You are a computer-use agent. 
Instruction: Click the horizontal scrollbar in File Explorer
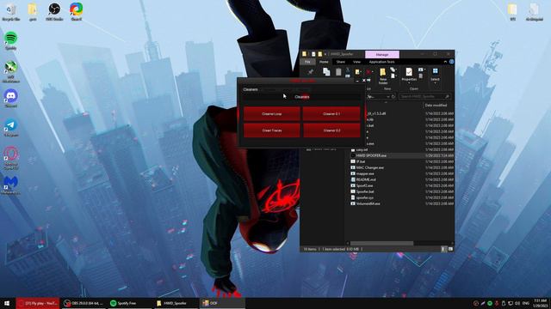click(x=381, y=243)
